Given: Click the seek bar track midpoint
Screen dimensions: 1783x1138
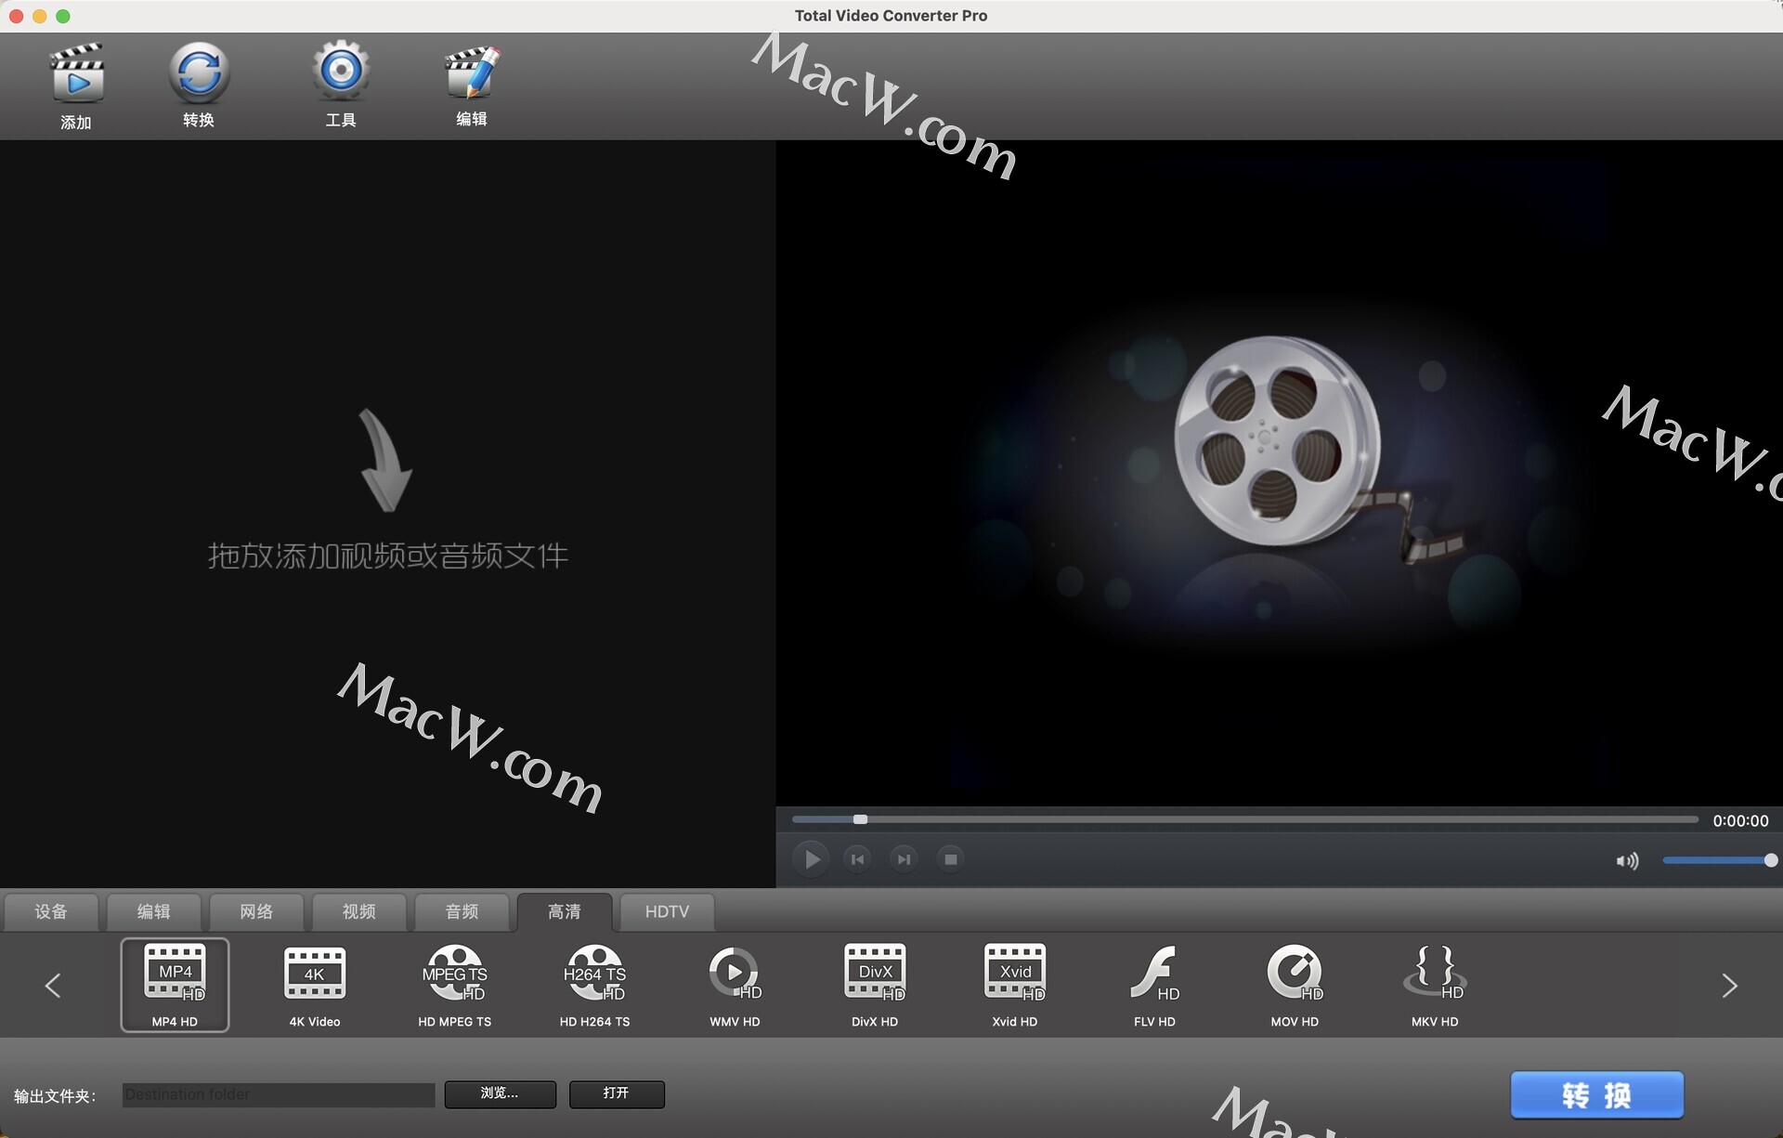Looking at the screenshot, I should 1244,819.
